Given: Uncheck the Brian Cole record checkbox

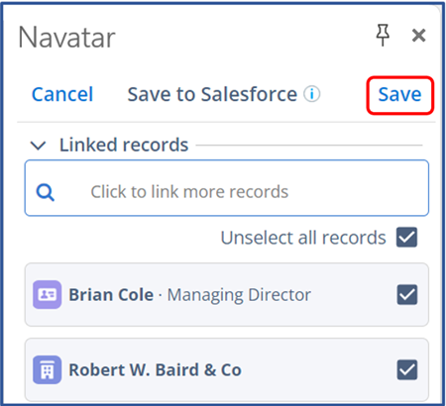Looking at the screenshot, I should coord(406,294).
